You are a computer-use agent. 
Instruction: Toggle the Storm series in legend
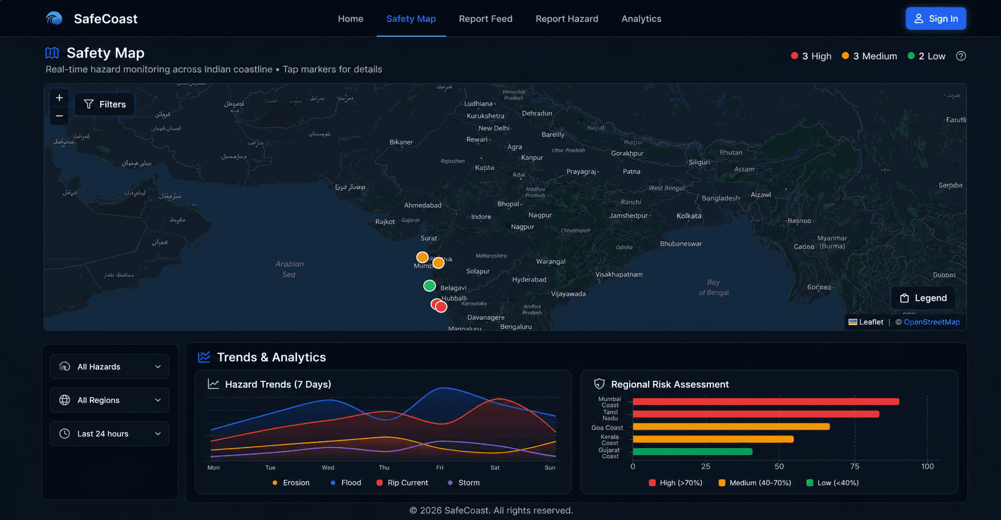click(463, 483)
